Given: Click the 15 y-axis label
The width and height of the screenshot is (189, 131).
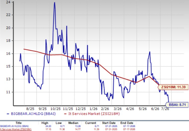Looking at the screenshot, I should pos(9,66).
